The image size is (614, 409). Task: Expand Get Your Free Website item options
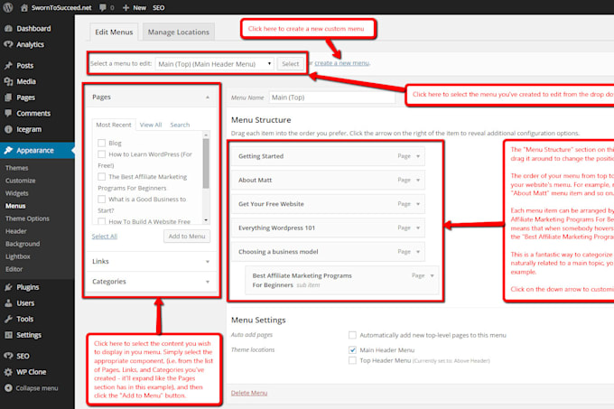418,204
